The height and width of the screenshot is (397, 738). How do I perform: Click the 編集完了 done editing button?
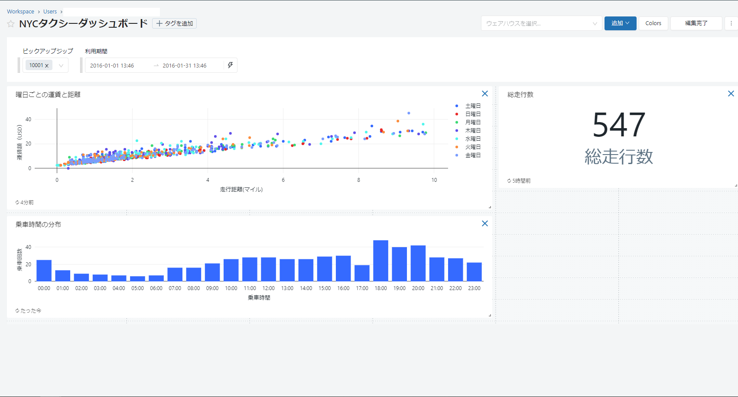tap(696, 23)
